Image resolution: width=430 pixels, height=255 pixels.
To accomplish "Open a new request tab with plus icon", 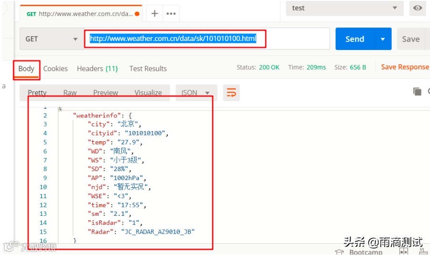I will pyautogui.click(x=155, y=14).
